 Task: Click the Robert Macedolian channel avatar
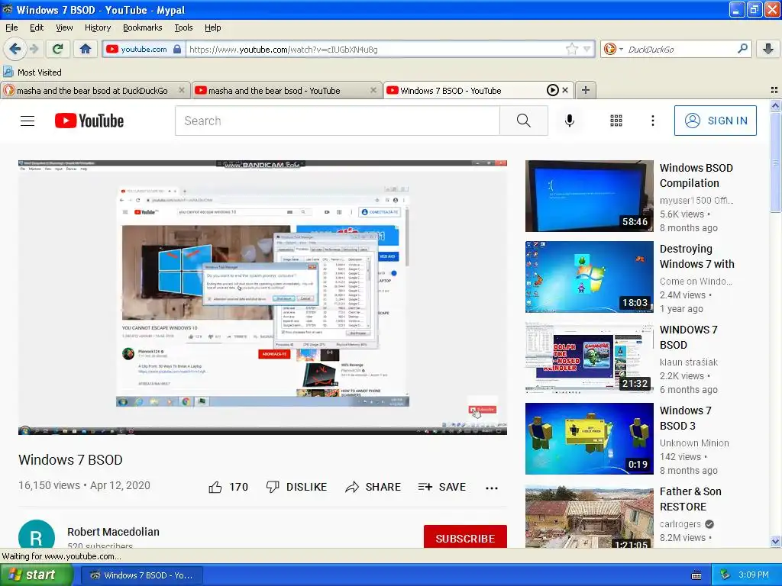pyautogui.click(x=37, y=534)
